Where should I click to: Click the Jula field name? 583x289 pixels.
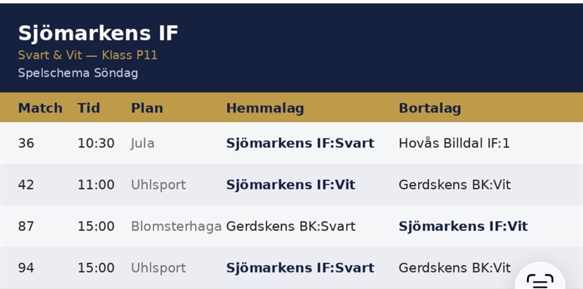point(142,143)
